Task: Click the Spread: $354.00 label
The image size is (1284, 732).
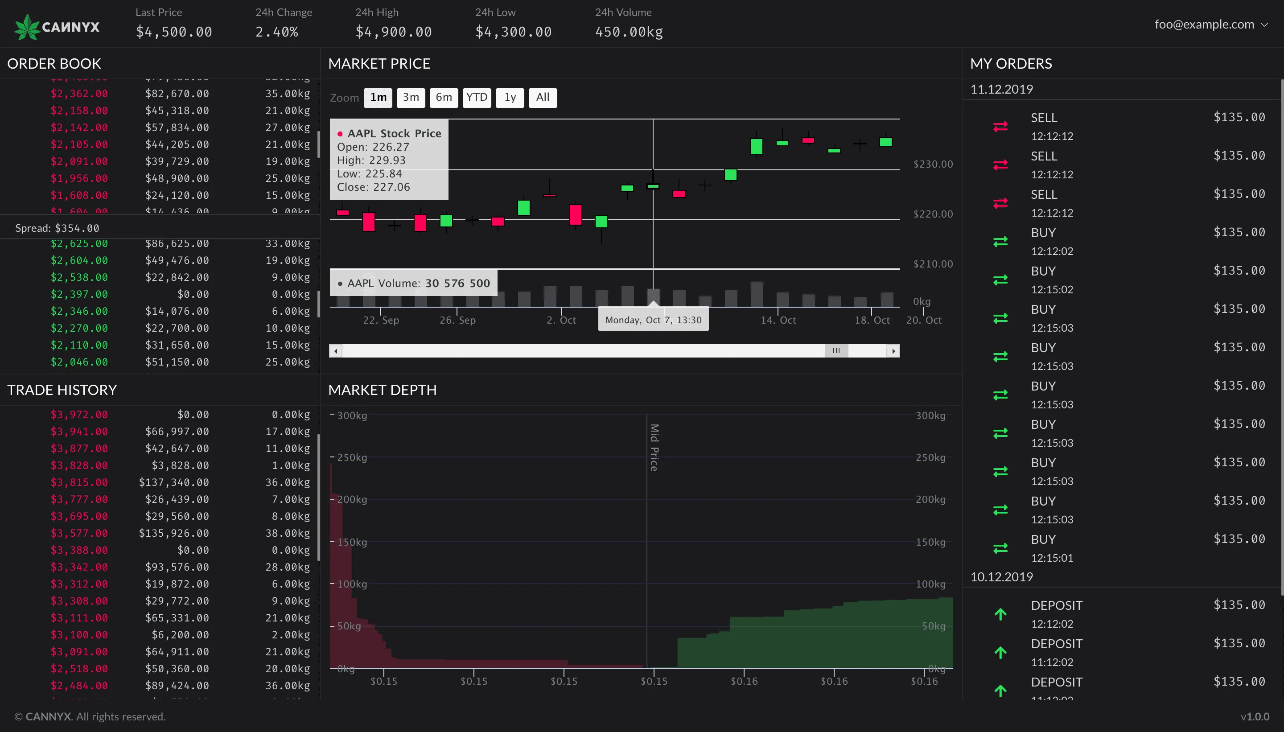Action: (x=58, y=228)
